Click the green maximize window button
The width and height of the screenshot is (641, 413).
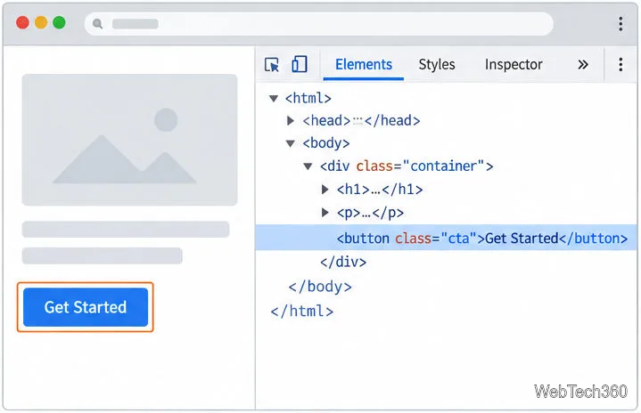point(59,22)
